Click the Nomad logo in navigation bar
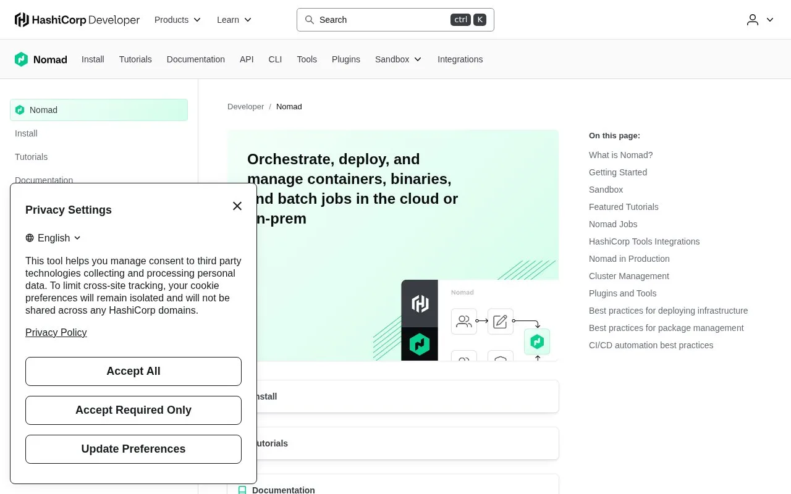791x494 pixels. click(41, 59)
